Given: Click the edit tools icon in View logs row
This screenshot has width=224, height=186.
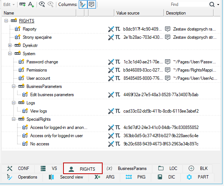Looking at the screenshot, I should coord(111,111).
